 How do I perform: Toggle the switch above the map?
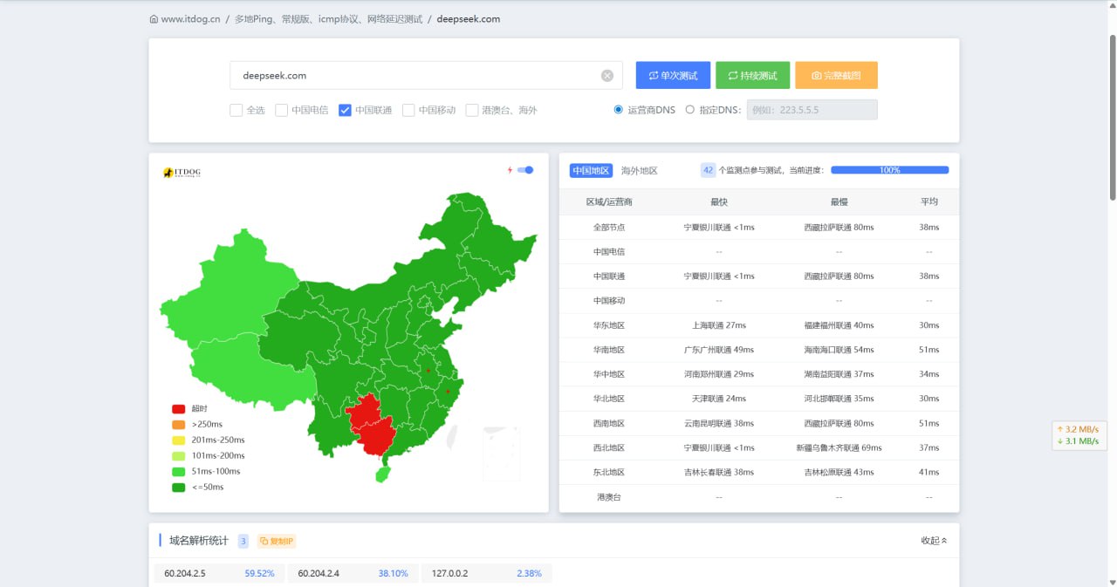point(525,170)
